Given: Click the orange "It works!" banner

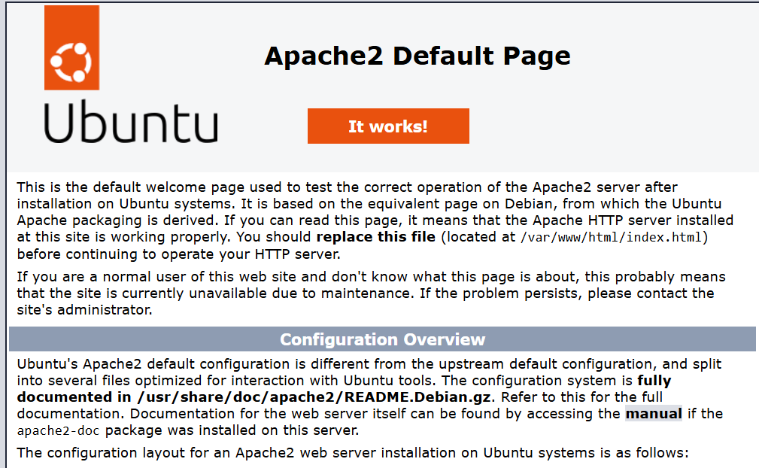Looking at the screenshot, I should click(388, 126).
